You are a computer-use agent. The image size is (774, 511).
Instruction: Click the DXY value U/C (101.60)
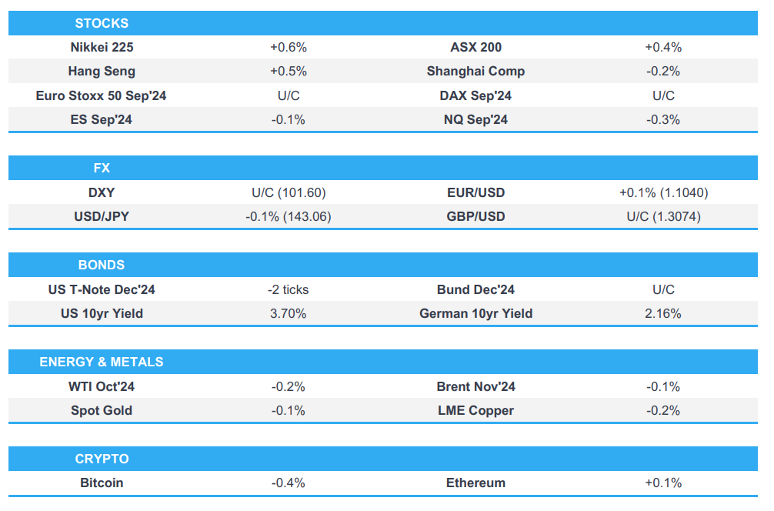(x=289, y=192)
